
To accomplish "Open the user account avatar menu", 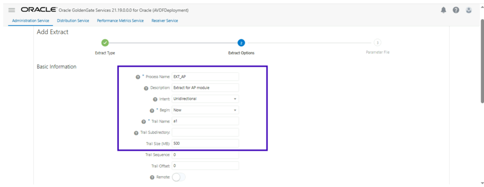I will (x=469, y=10).
